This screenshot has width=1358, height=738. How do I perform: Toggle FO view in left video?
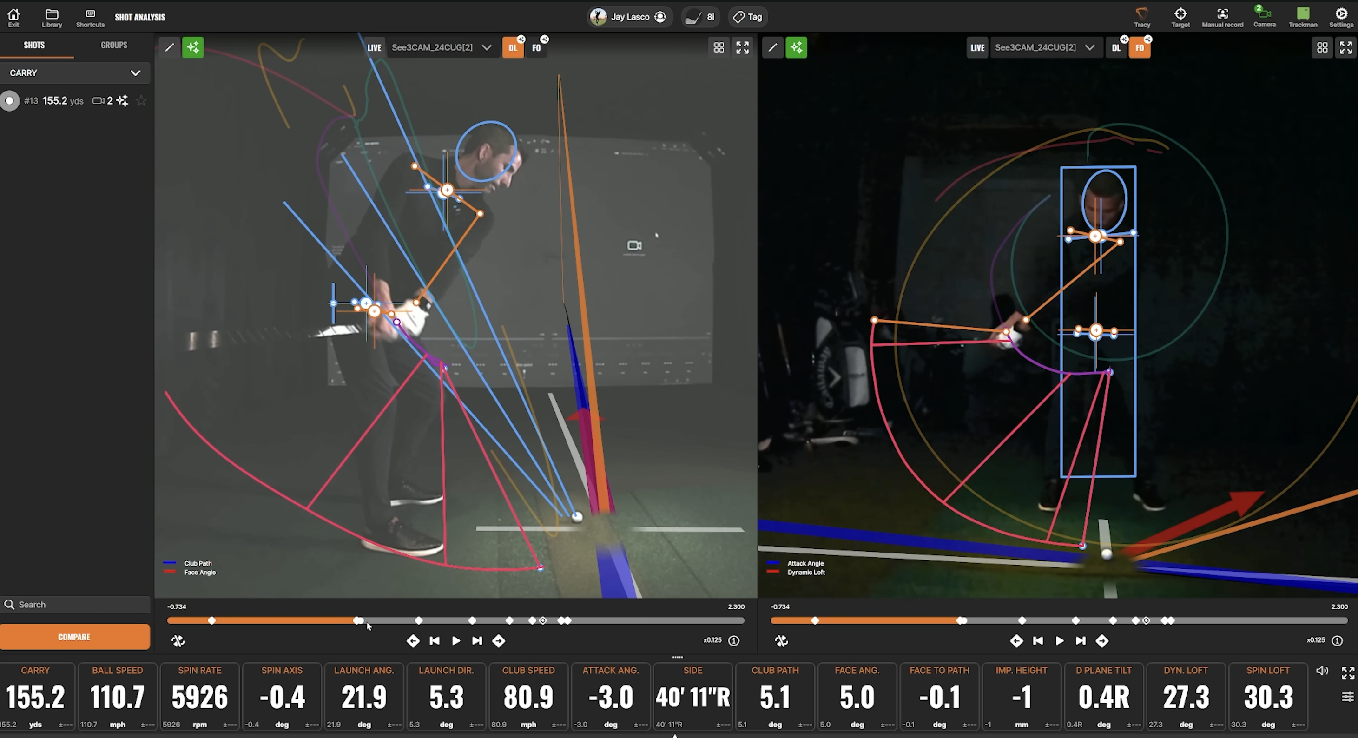(537, 47)
